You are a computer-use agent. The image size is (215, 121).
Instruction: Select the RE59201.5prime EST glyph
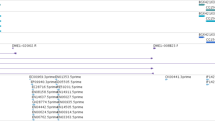[x=58, y=90]
